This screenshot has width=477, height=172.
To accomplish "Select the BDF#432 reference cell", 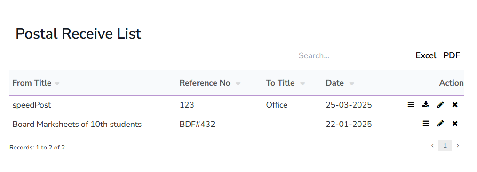I will (197, 124).
